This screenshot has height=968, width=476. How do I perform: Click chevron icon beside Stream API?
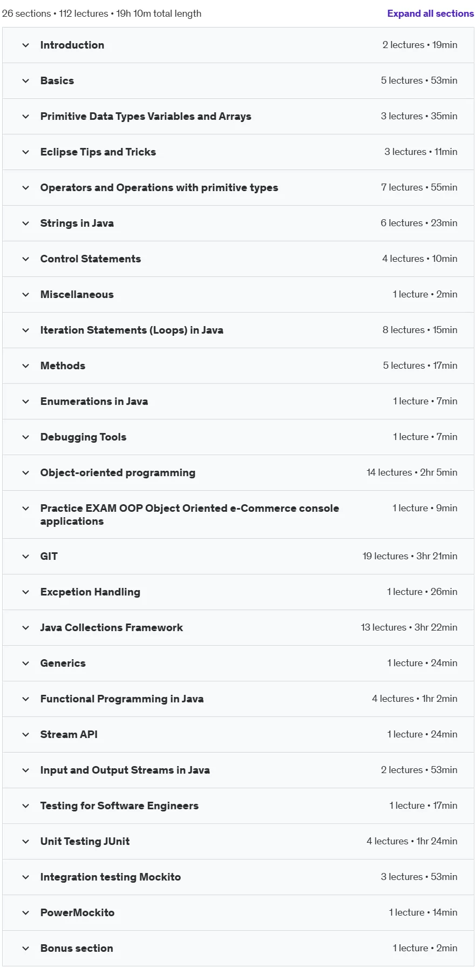coord(25,735)
